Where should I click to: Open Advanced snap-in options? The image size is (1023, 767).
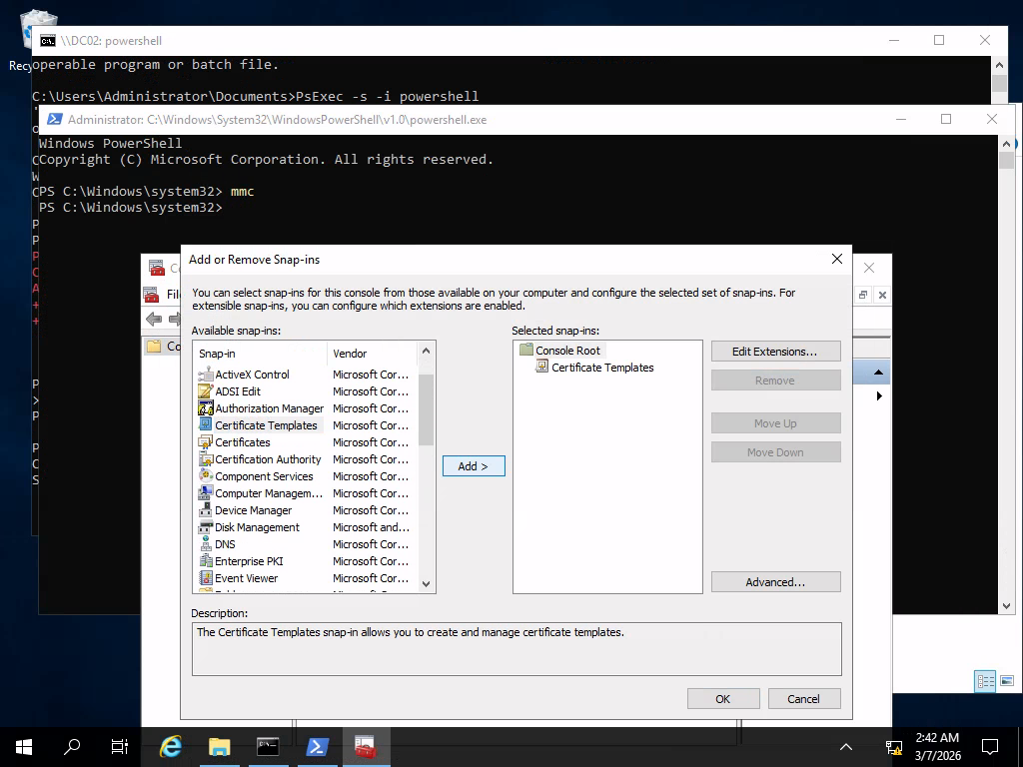(x=775, y=582)
